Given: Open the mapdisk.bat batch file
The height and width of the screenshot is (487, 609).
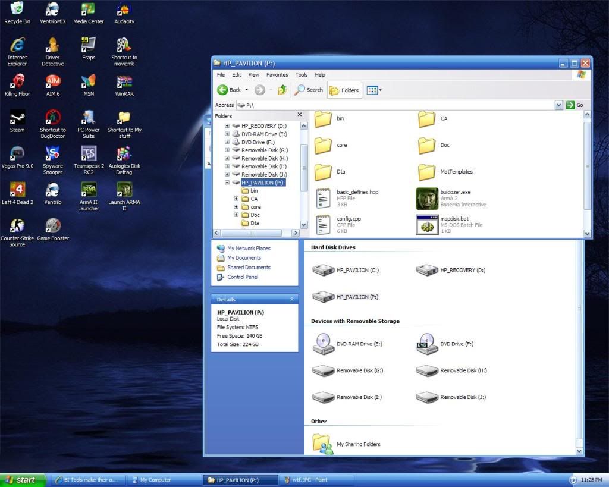Looking at the screenshot, I should [426, 224].
